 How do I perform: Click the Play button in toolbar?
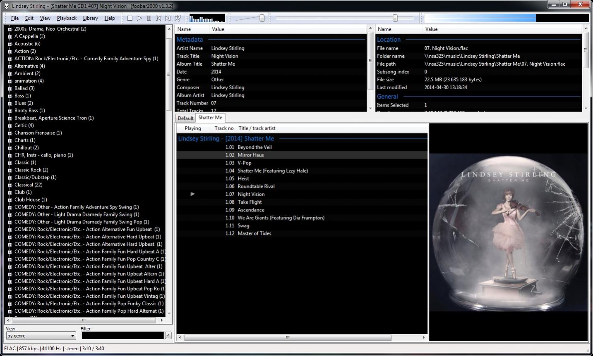click(x=139, y=18)
